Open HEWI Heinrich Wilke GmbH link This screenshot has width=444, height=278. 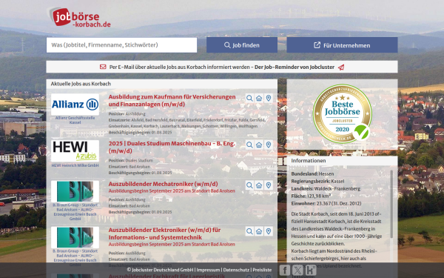[x=75, y=165]
